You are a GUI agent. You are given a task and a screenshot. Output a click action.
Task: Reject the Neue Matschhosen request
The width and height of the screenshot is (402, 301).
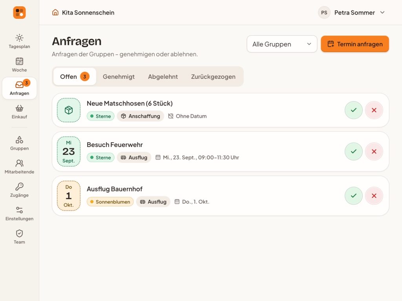(x=374, y=110)
